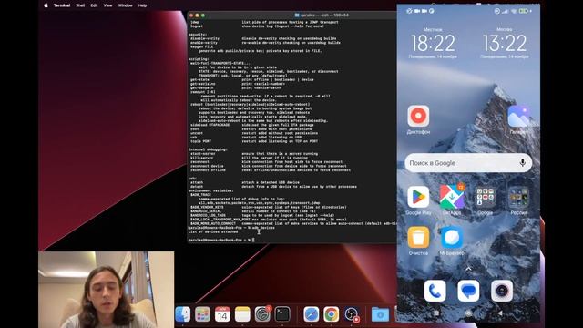
Task: Tap the Android recent apps square button
Action: click(436, 313)
